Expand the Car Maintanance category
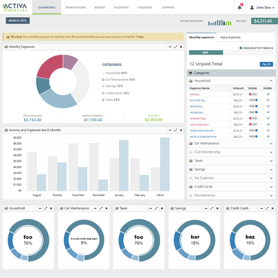 click(x=231, y=143)
